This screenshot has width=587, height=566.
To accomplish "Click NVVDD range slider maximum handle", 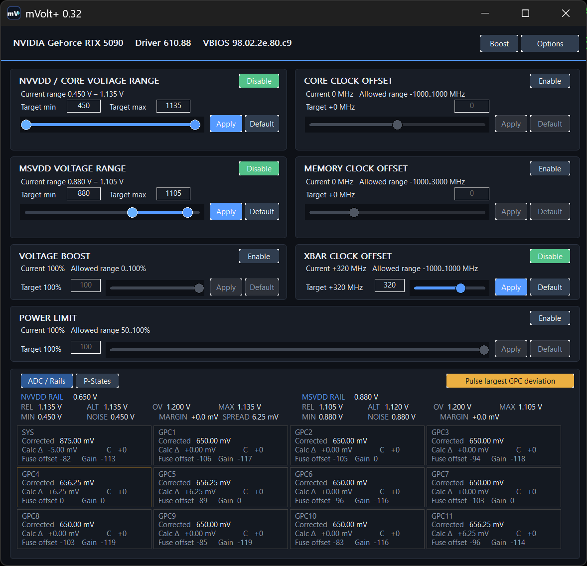I will (x=195, y=125).
